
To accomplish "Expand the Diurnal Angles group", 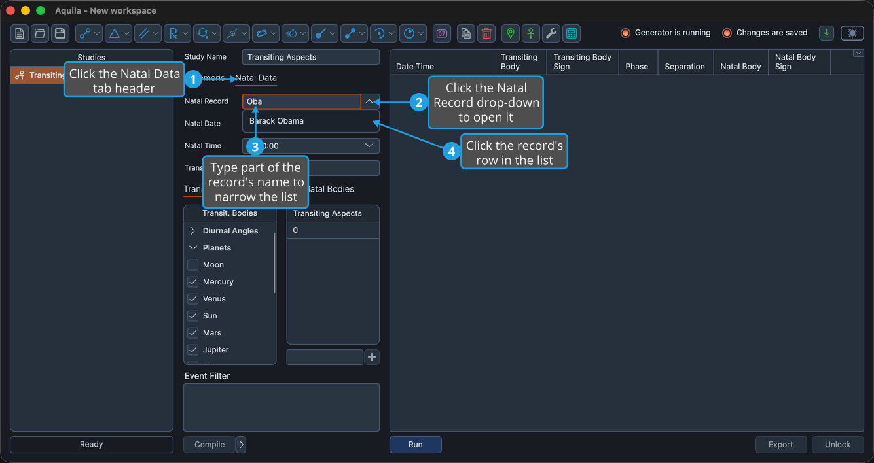I will coord(192,231).
